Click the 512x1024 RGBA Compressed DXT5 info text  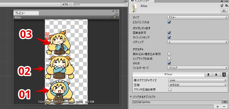66,102
